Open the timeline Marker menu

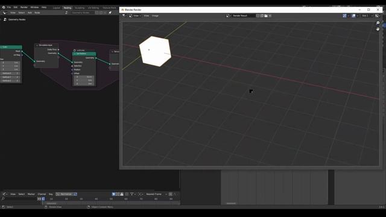(31, 194)
